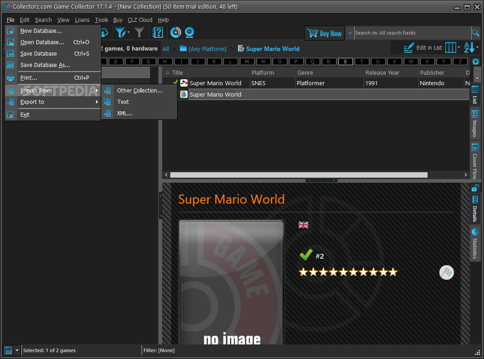The width and height of the screenshot is (484, 359).
Task: Click the Other Collection import icon
Action: click(x=107, y=91)
